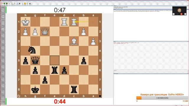Image resolution: width=189 pixels, height=106 pixels.
Task: Select the black king on g8
Action: tap(35, 90)
